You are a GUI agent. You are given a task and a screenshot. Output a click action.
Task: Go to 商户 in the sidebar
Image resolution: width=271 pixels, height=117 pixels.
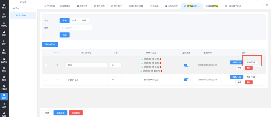pos(4,42)
